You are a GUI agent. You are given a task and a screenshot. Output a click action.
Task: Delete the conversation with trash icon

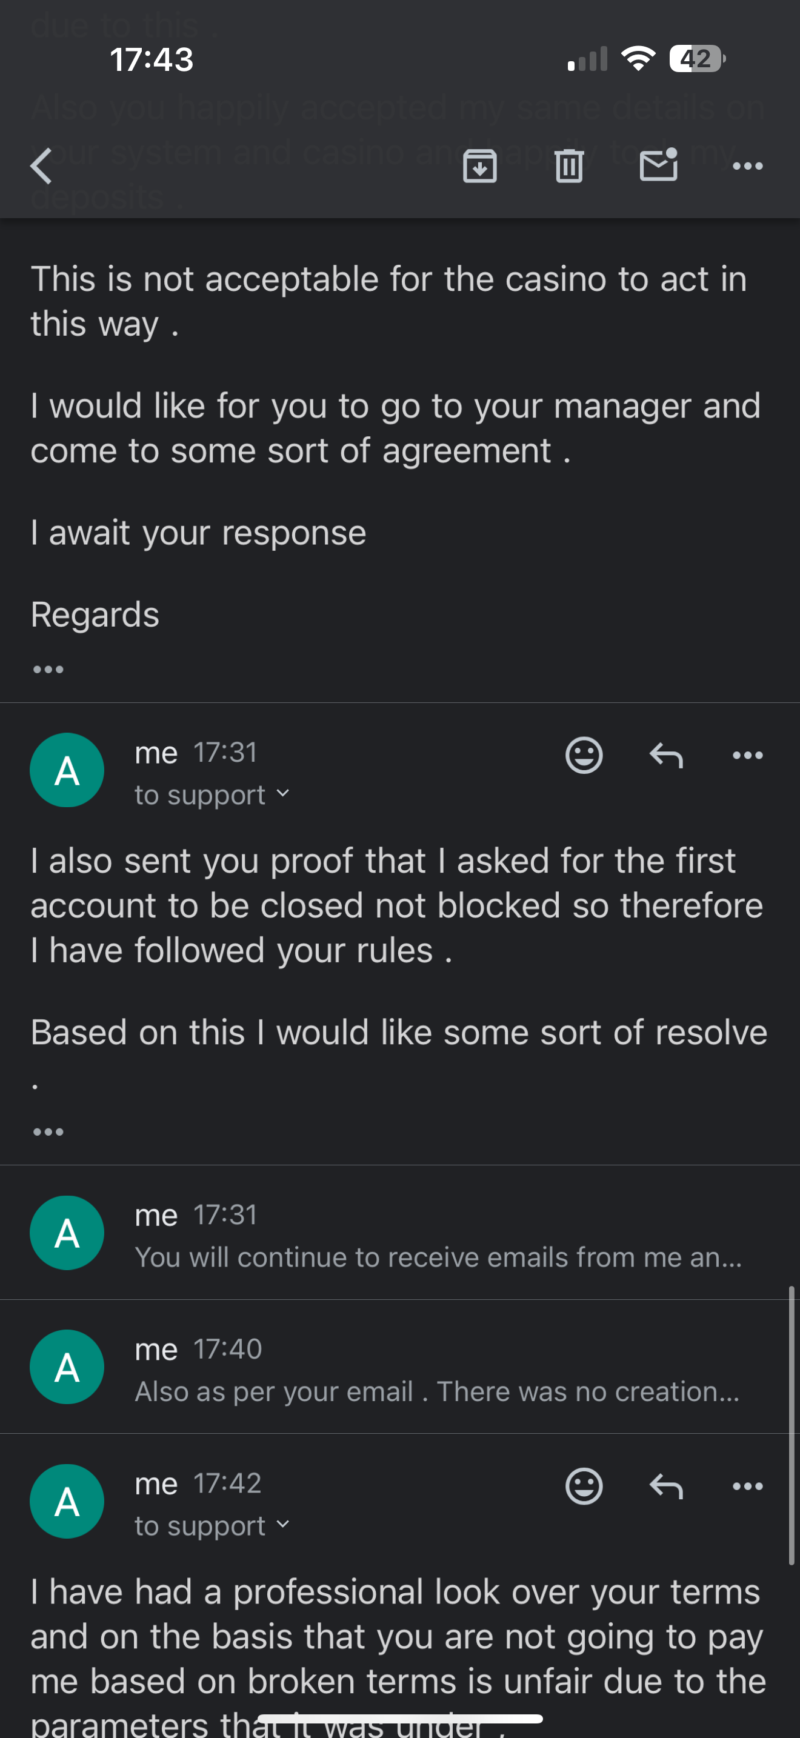(568, 166)
